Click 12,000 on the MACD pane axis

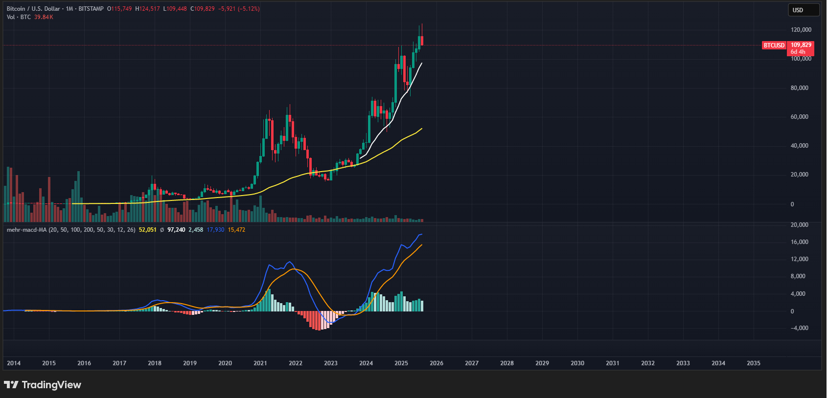pyautogui.click(x=800, y=259)
